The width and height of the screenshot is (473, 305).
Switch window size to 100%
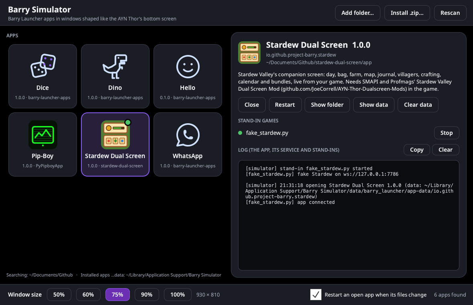point(177,295)
